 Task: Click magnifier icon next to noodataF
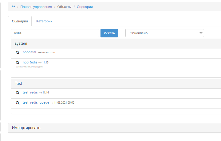18,53
